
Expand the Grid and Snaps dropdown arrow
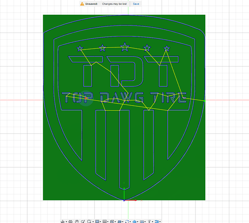point(108,222)
